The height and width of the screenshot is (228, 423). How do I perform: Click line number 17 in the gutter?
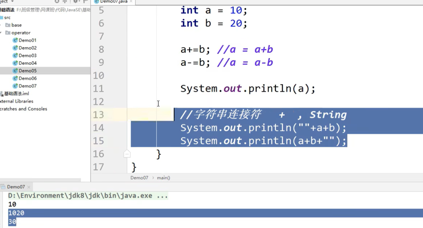coord(99,167)
